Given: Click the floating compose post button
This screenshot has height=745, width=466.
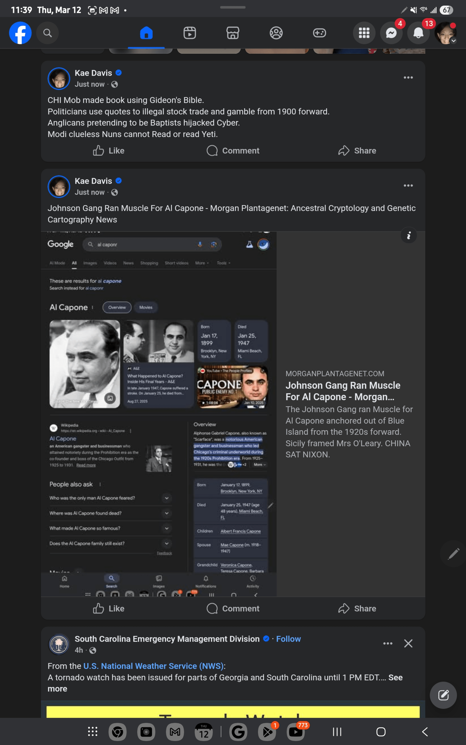Looking at the screenshot, I should (443, 695).
